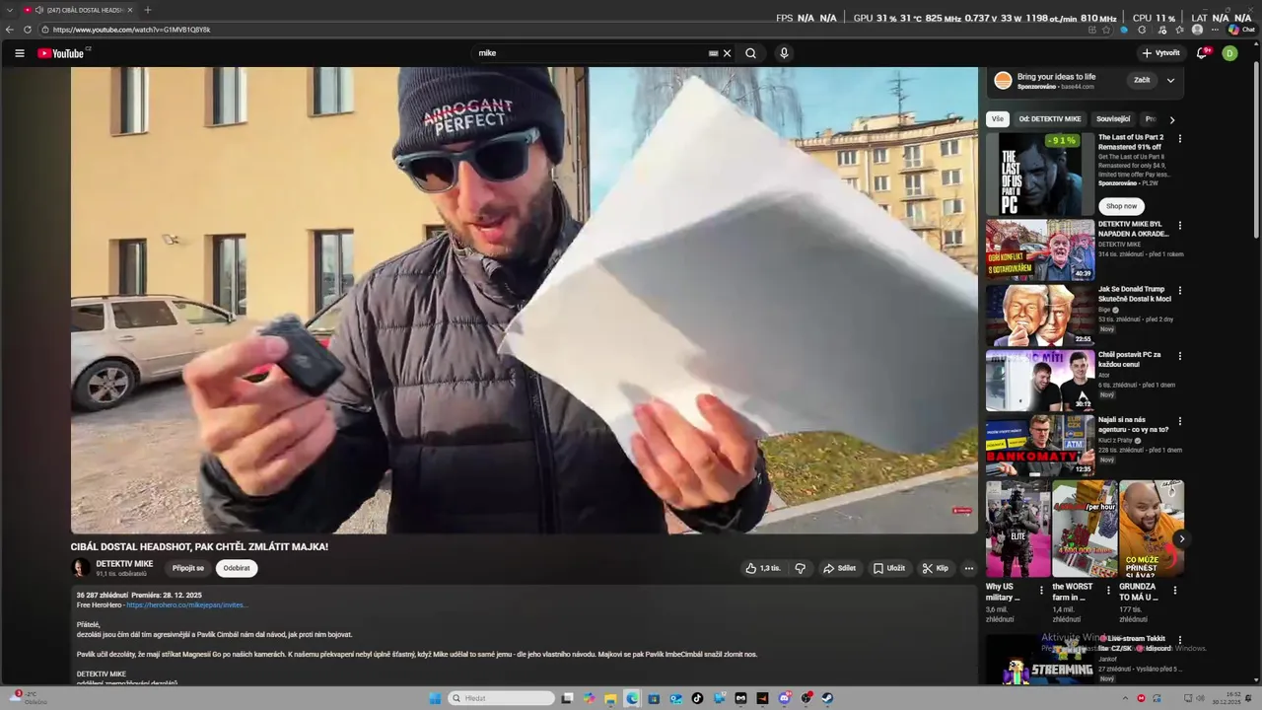Screen dimensions: 1262x710
Task: Open options for DETEKTIV MIKE BYL NAPADEN video
Action: (1179, 226)
